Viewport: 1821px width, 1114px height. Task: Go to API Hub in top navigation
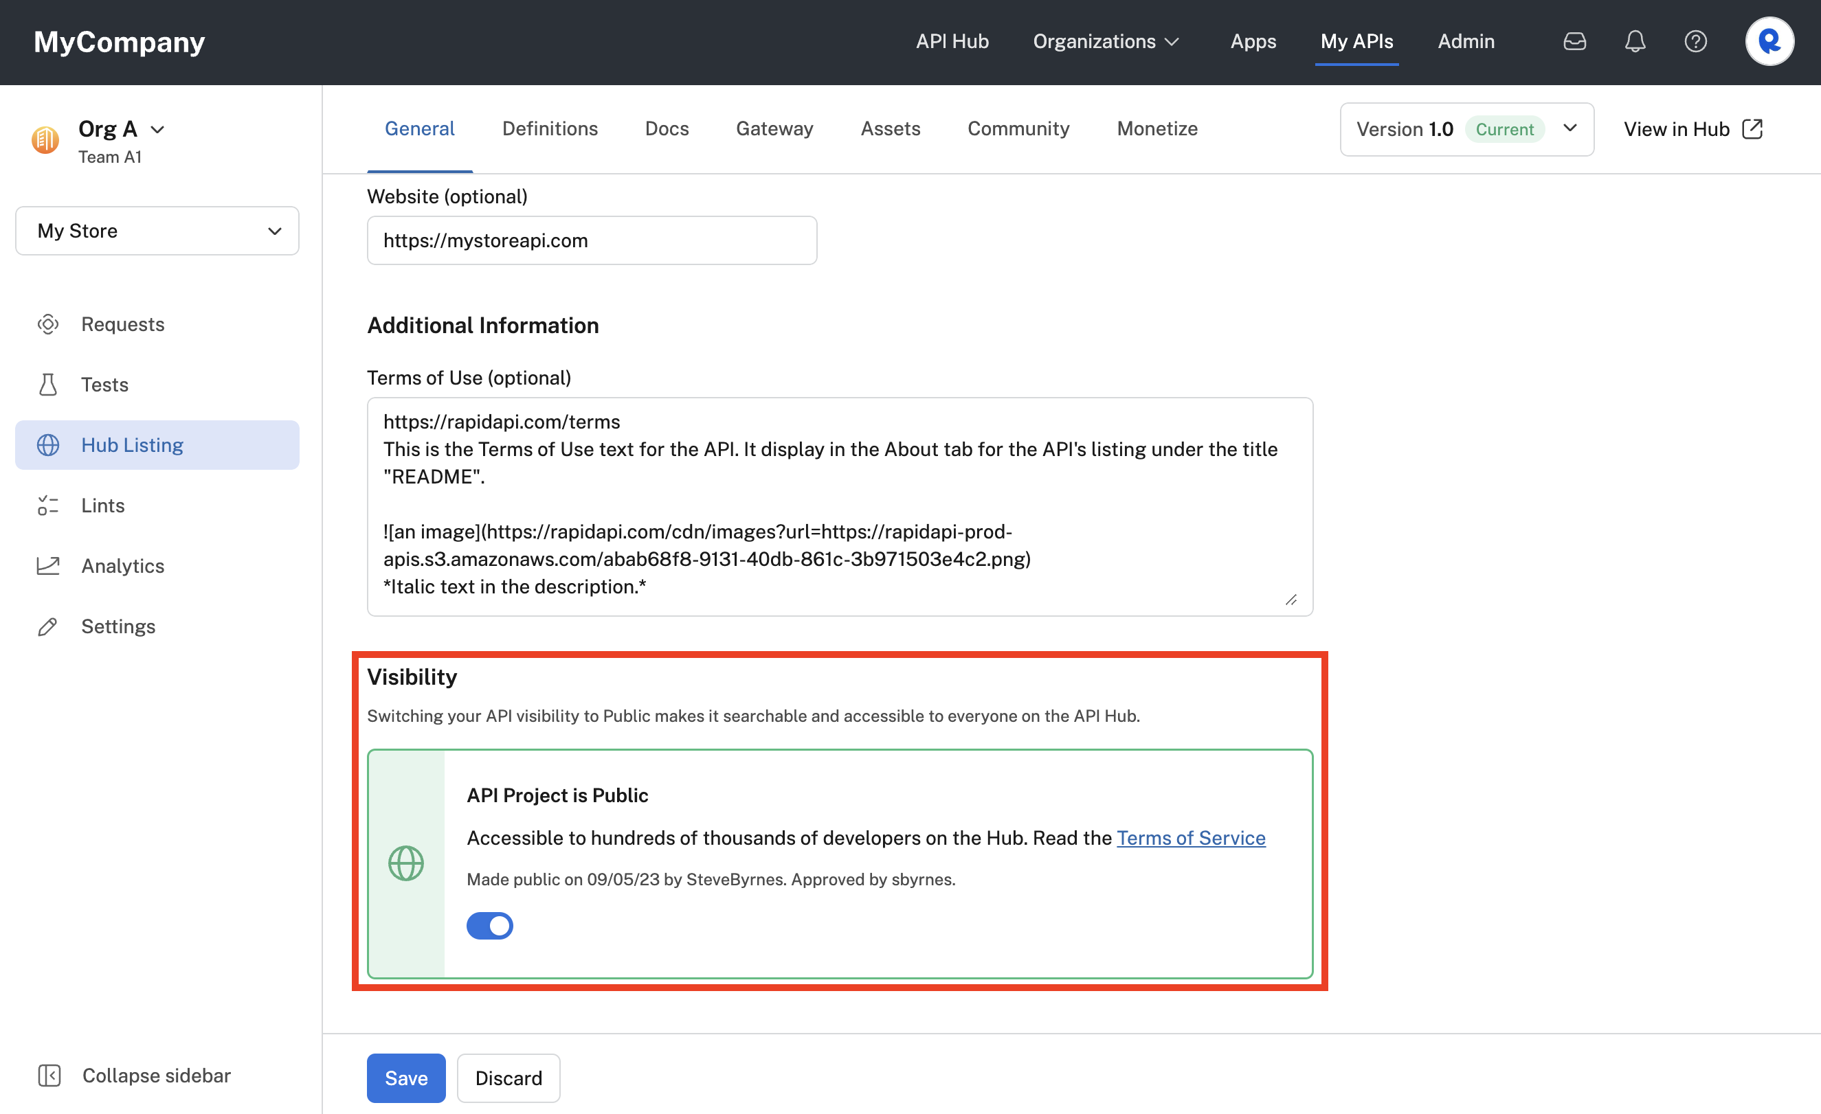point(952,41)
